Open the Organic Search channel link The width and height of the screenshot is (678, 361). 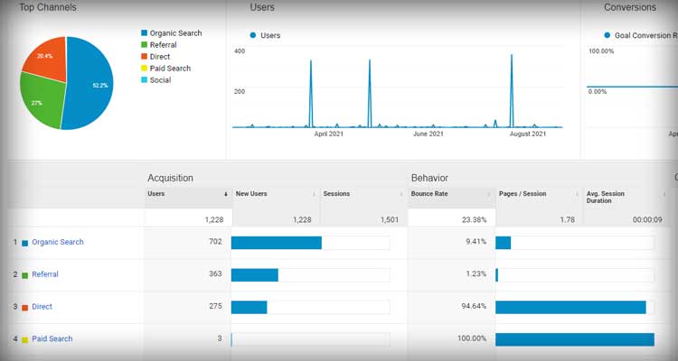click(58, 242)
